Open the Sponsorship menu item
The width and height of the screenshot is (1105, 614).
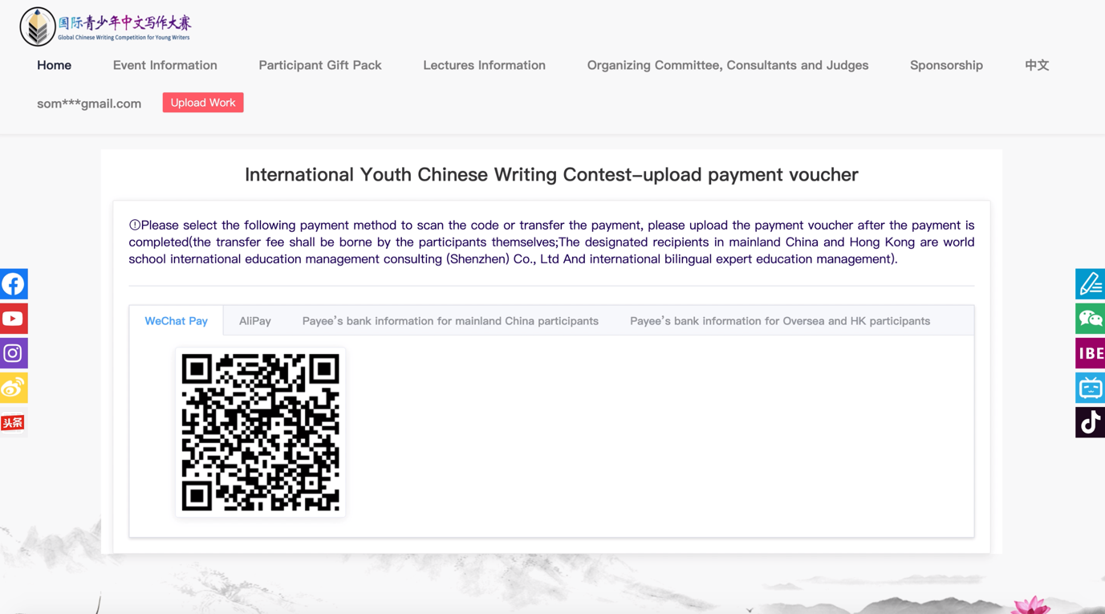(x=946, y=65)
